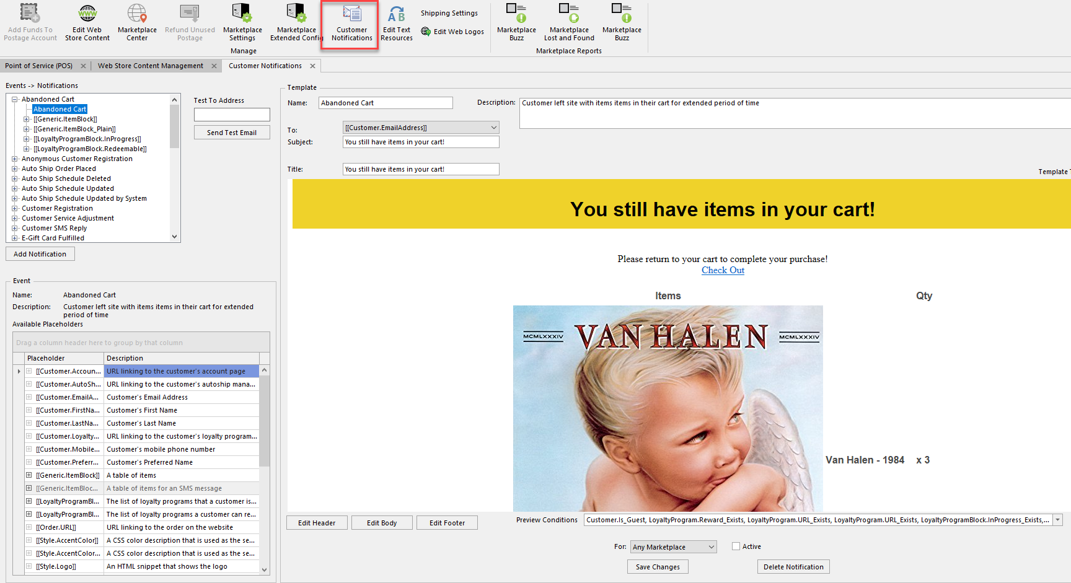
Task: Click events tree scroll down arrow
Action: tap(174, 237)
